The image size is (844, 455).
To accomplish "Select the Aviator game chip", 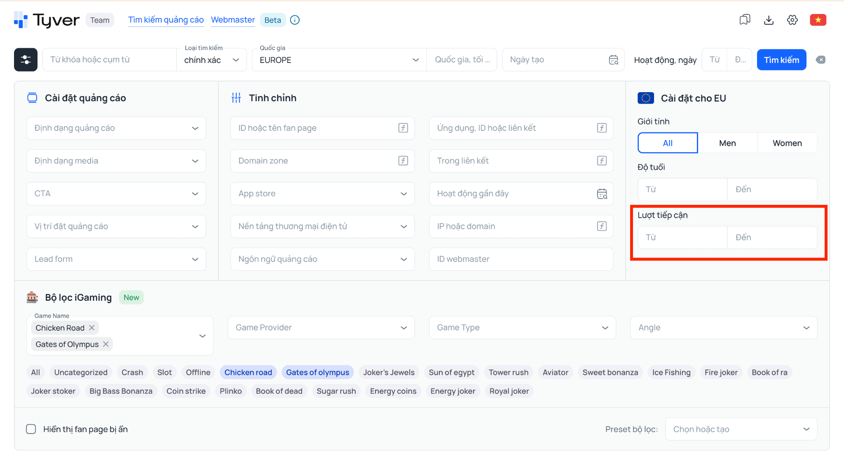I will pos(555,372).
